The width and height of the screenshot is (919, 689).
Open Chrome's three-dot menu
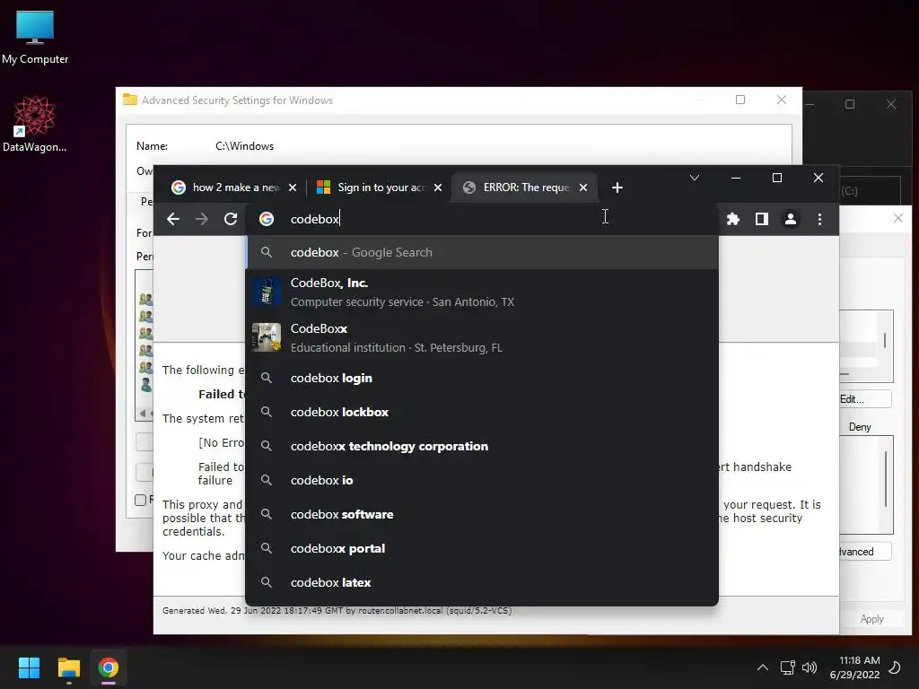(x=819, y=219)
